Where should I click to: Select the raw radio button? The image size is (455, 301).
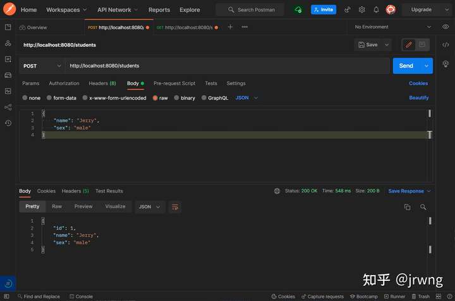pos(155,98)
